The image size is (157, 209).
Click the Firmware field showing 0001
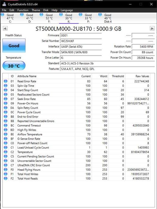[81, 36]
